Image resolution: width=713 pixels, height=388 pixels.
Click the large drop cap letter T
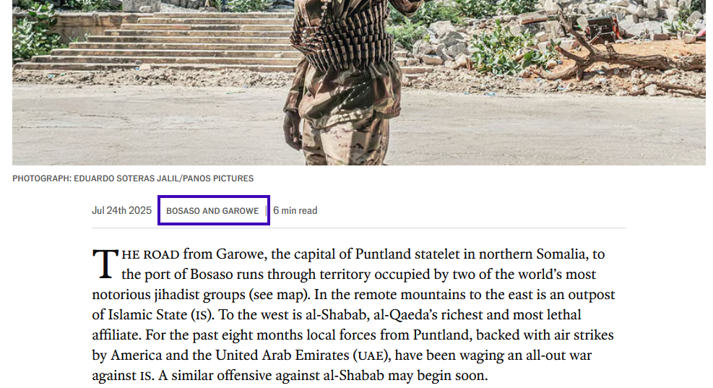pos(105,264)
